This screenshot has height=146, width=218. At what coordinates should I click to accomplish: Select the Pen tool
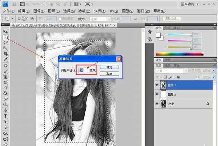(x=5, y=111)
